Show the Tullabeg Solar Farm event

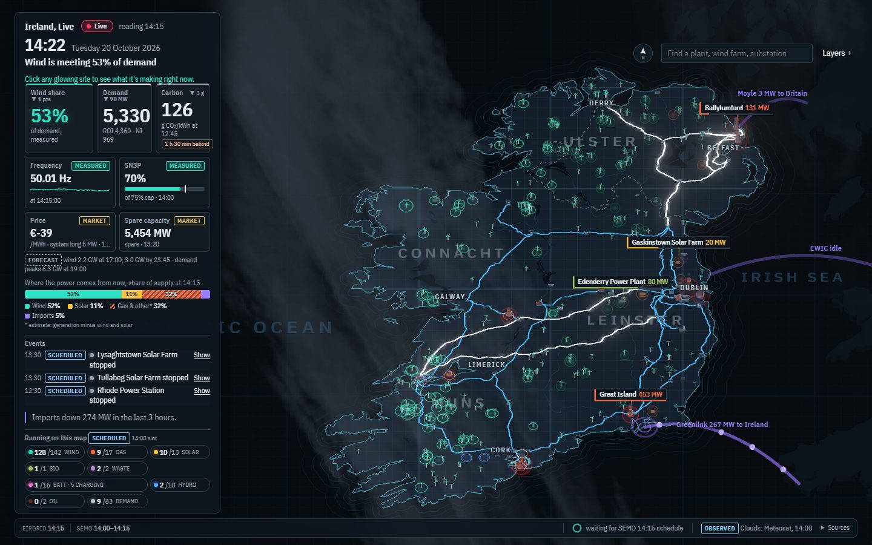(202, 378)
